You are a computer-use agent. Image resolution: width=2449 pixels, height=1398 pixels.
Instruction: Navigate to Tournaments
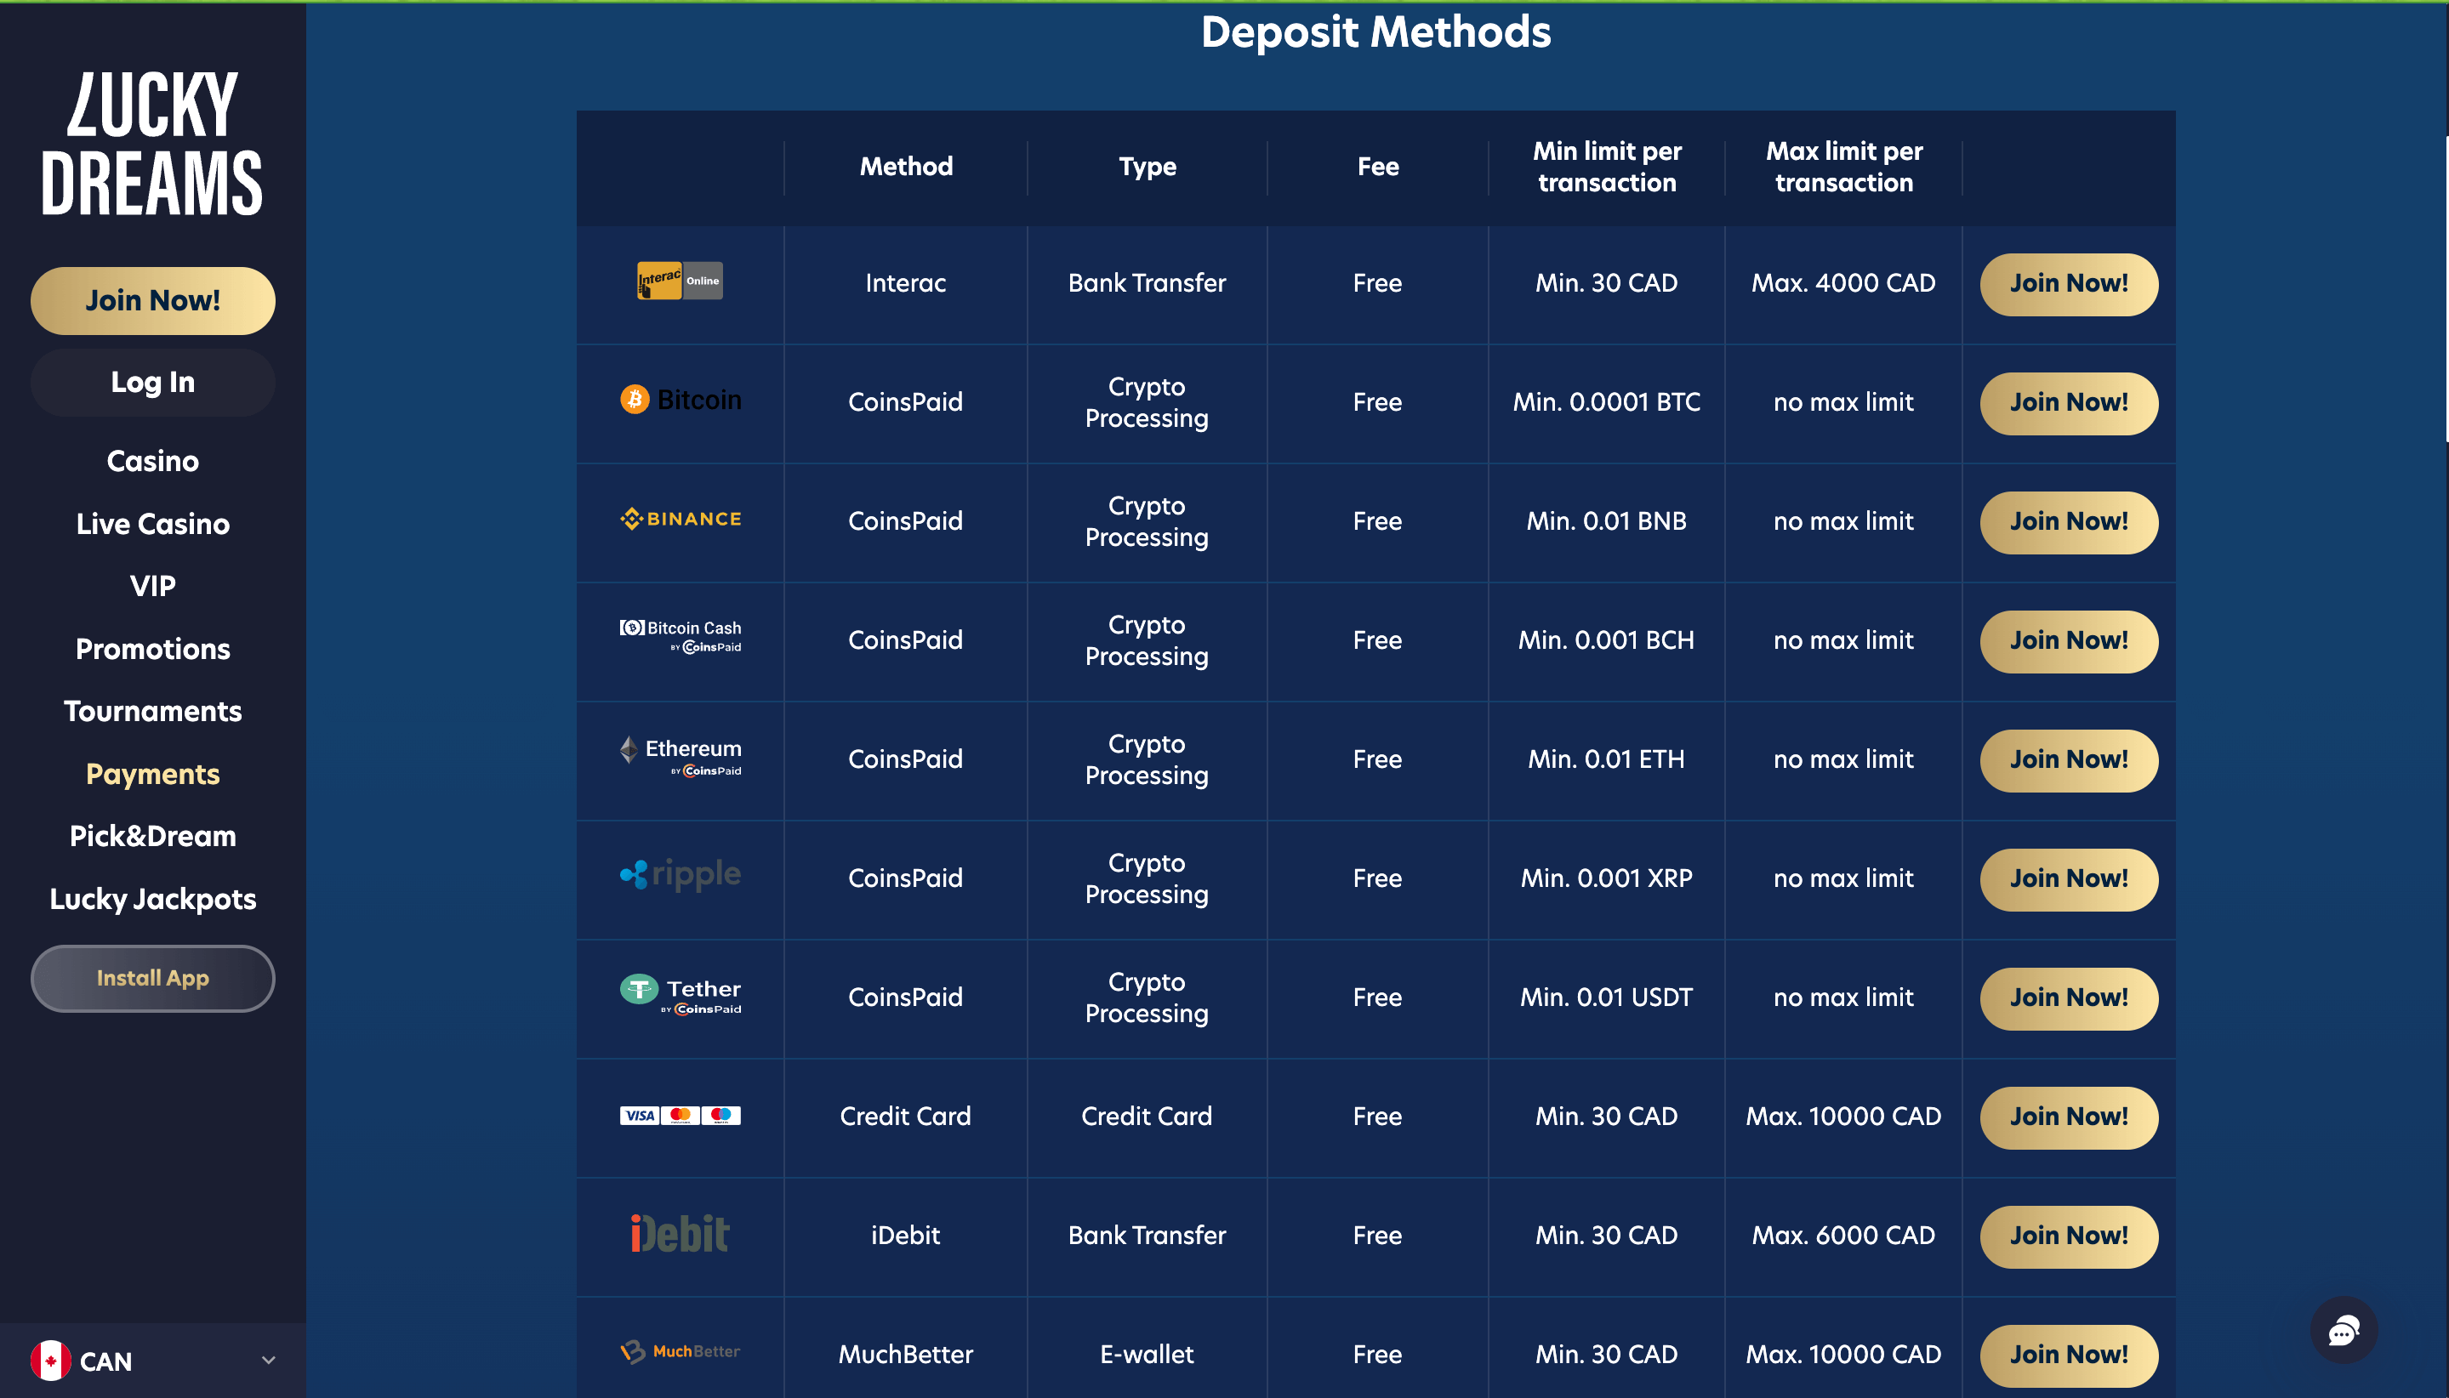click(153, 711)
